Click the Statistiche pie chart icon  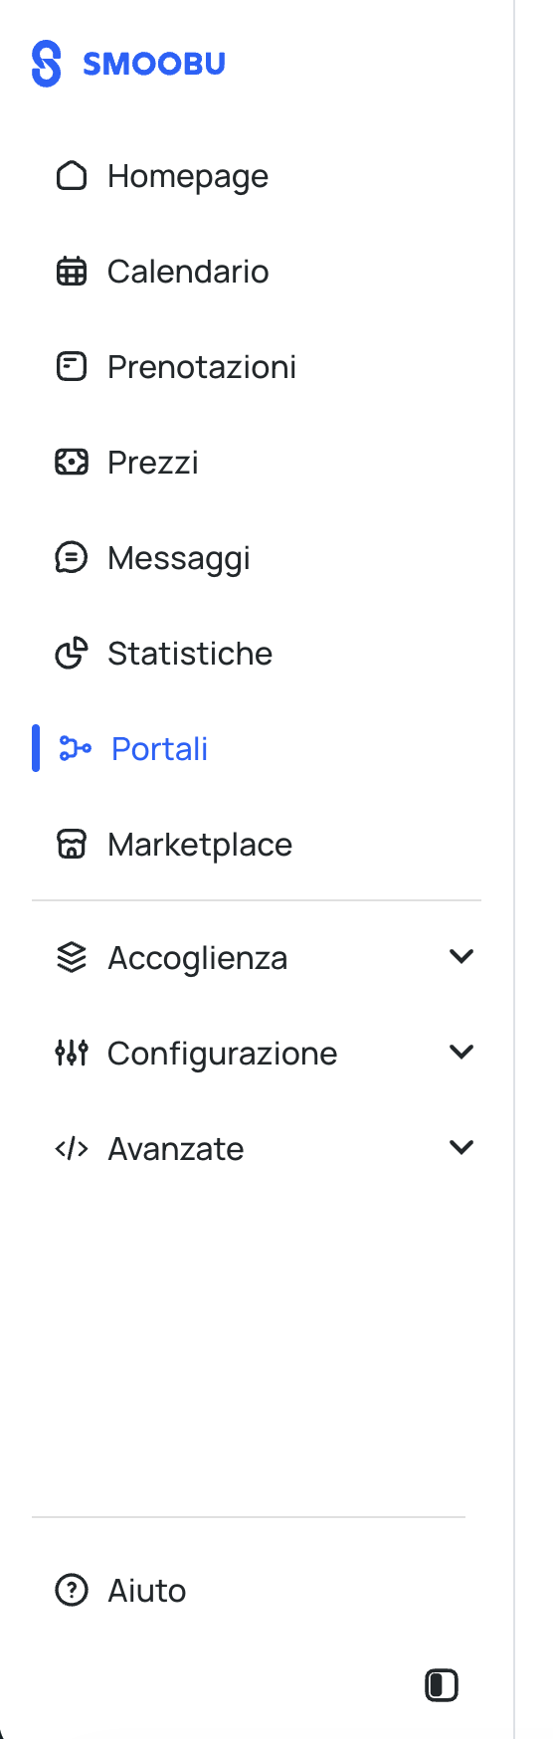pos(72,654)
